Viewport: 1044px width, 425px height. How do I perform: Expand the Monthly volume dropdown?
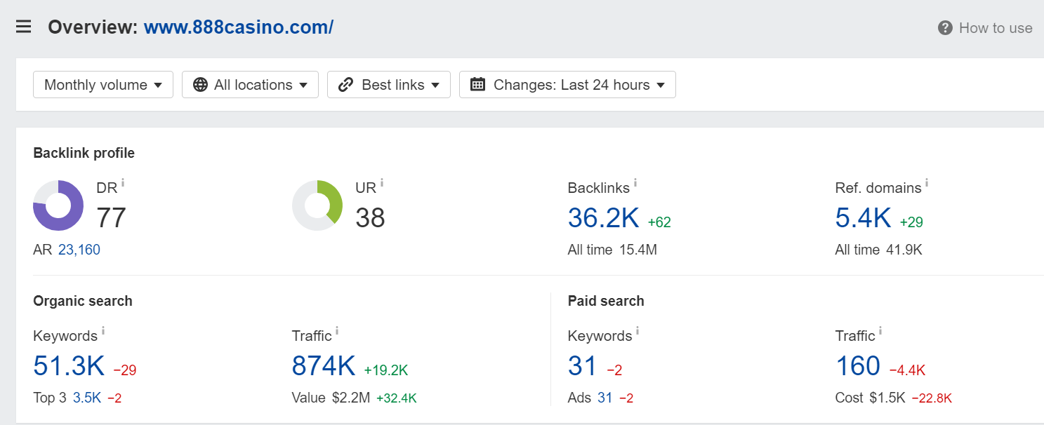click(x=103, y=85)
